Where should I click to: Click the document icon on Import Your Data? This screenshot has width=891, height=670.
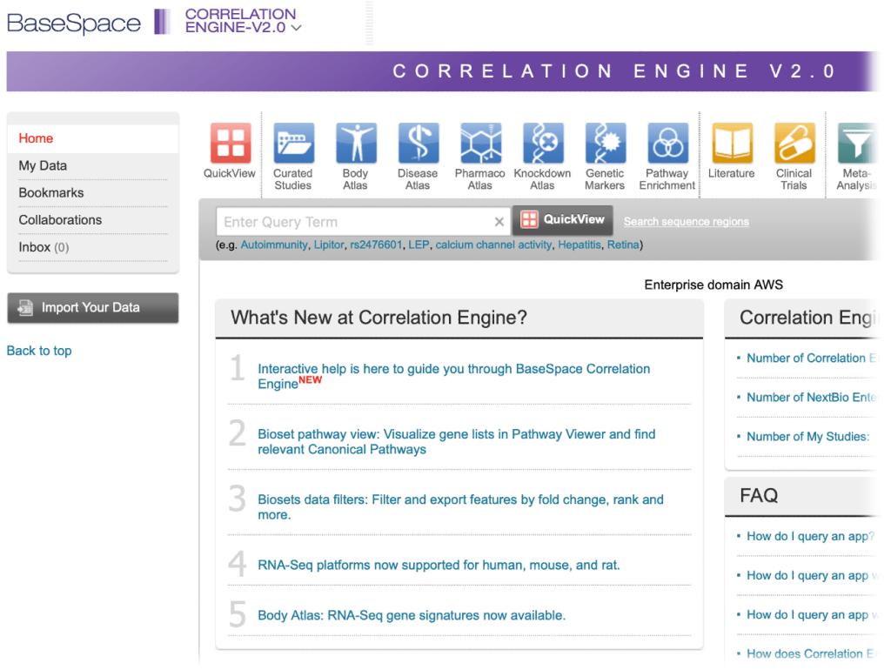pos(25,307)
